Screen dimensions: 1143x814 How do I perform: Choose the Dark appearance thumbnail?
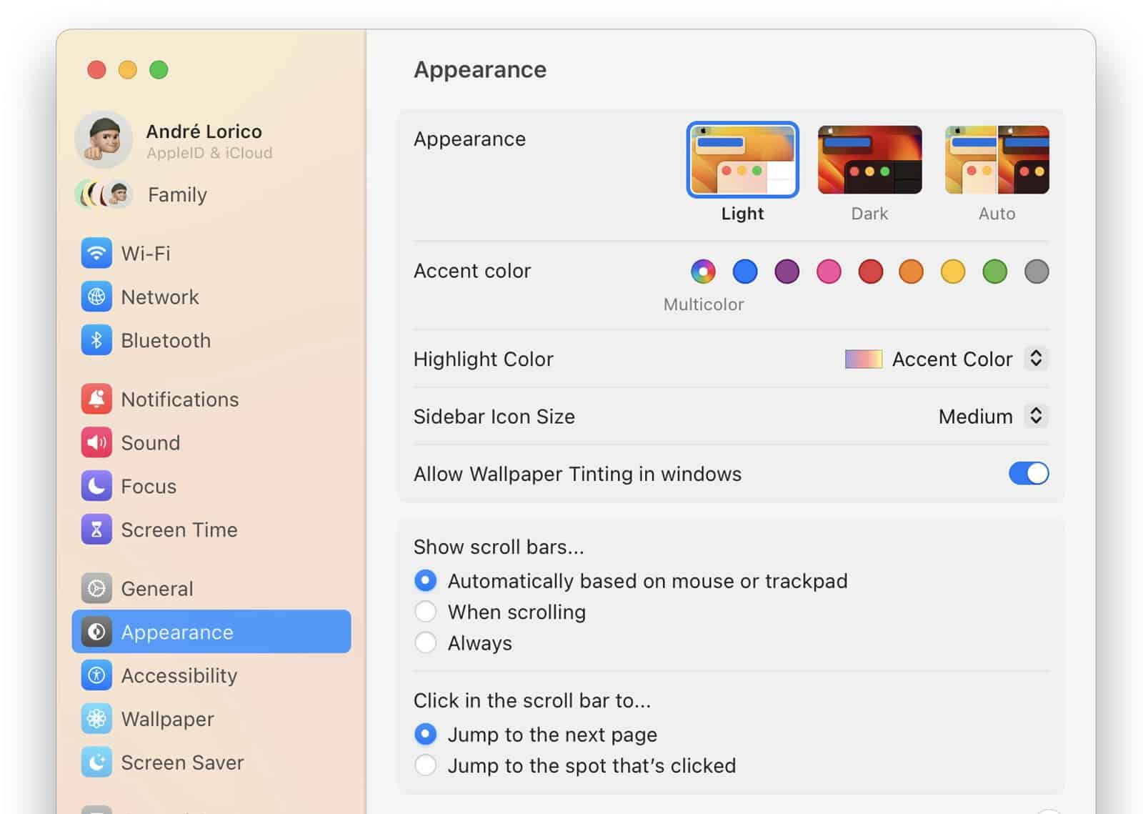(869, 160)
